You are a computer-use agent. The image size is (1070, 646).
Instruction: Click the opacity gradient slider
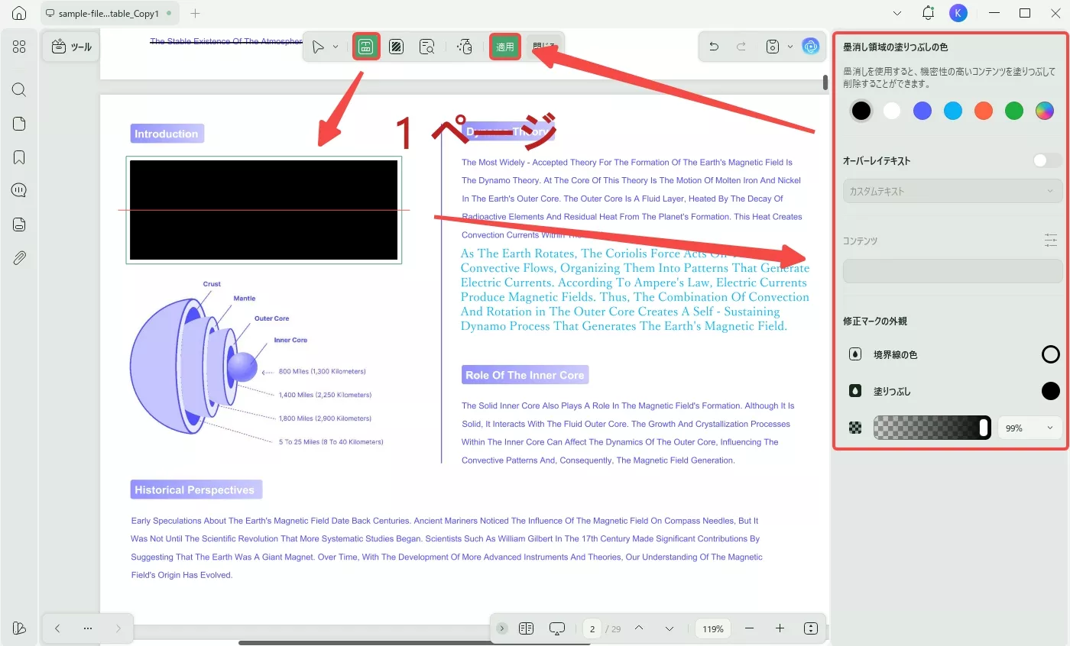click(x=932, y=428)
